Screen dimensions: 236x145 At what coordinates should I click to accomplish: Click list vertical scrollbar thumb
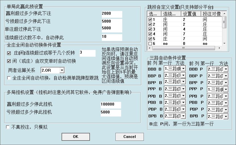(224, 22)
